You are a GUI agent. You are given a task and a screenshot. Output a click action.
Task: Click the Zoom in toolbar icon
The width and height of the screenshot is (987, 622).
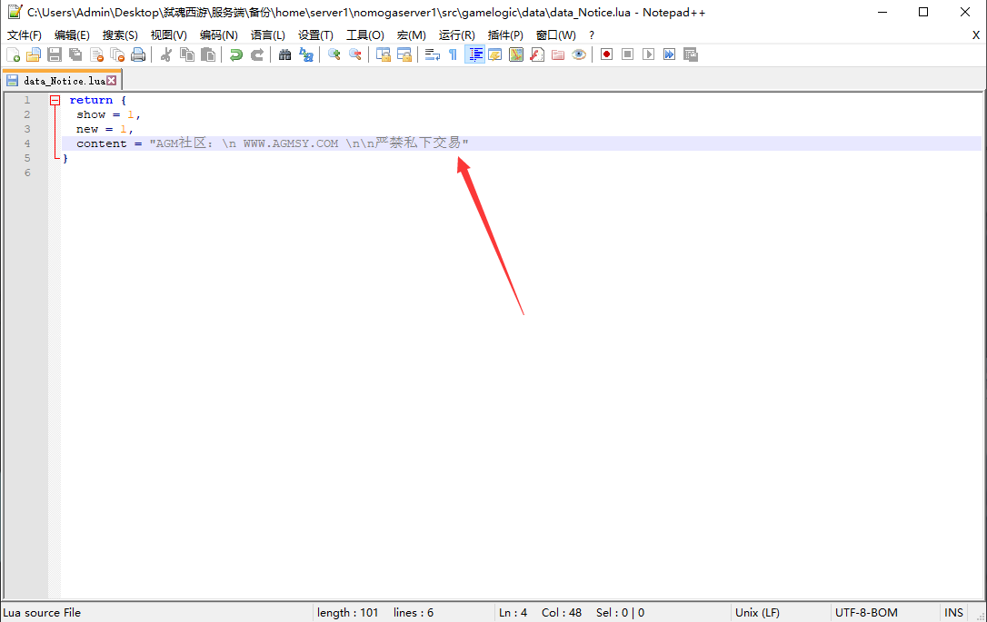[x=334, y=54]
